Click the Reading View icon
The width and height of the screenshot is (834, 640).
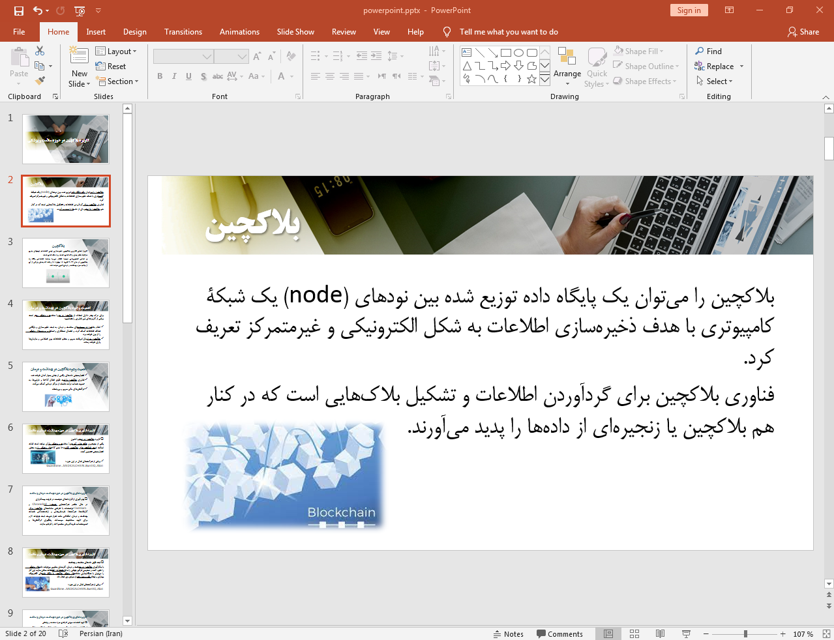pyautogui.click(x=660, y=633)
